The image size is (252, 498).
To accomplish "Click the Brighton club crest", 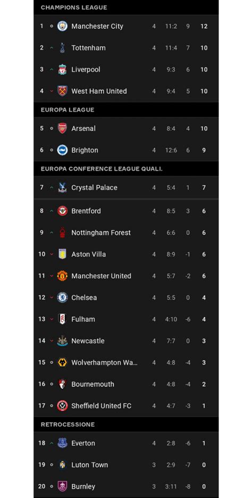I will click(62, 150).
